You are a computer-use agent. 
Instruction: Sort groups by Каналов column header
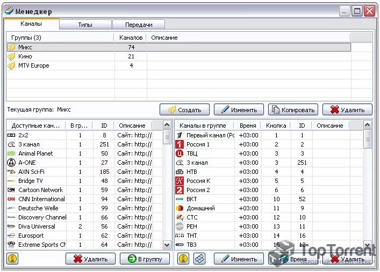[x=130, y=38]
